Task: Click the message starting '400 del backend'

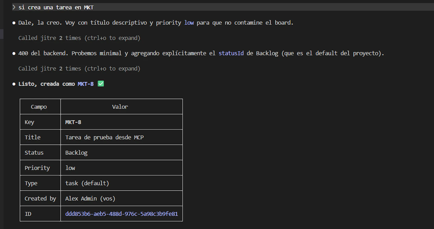Action: (x=201, y=53)
